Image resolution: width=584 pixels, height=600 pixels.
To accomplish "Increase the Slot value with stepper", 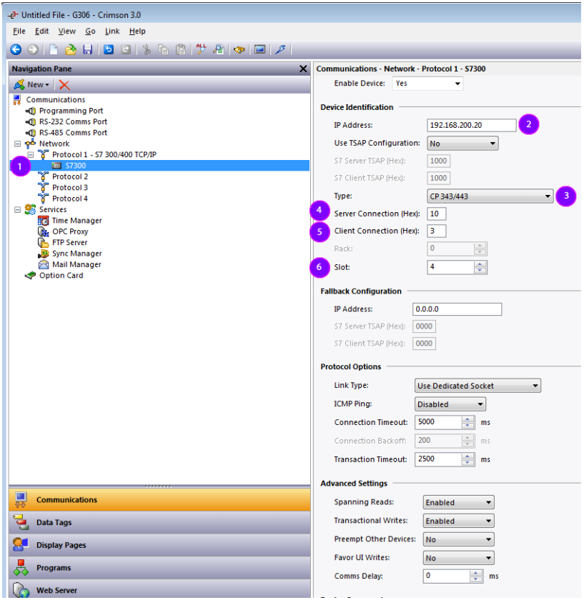I will tap(480, 264).
